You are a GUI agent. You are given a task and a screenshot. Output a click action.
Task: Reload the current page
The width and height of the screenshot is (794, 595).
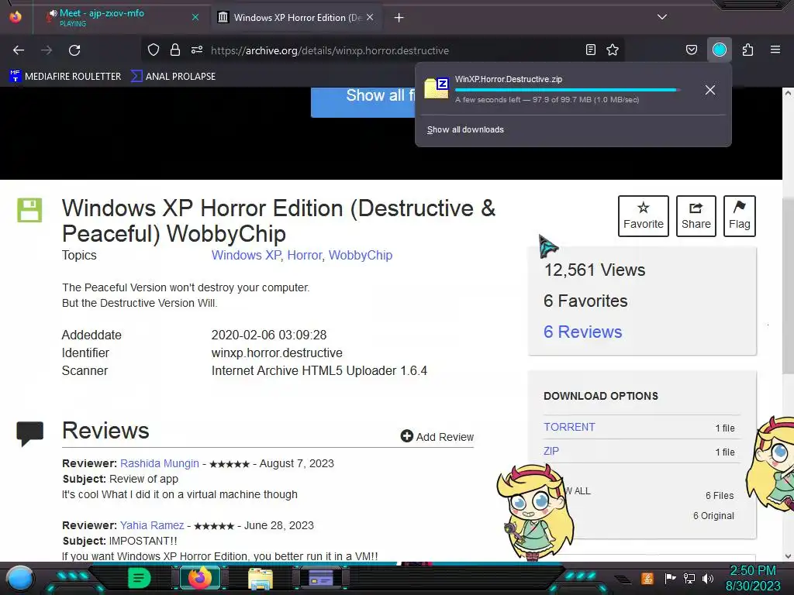pyautogui.click(x=74, y=50)
